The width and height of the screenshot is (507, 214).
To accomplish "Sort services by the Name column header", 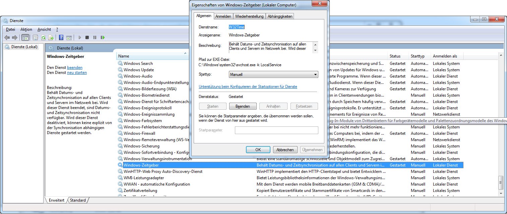I will [151, 56].
